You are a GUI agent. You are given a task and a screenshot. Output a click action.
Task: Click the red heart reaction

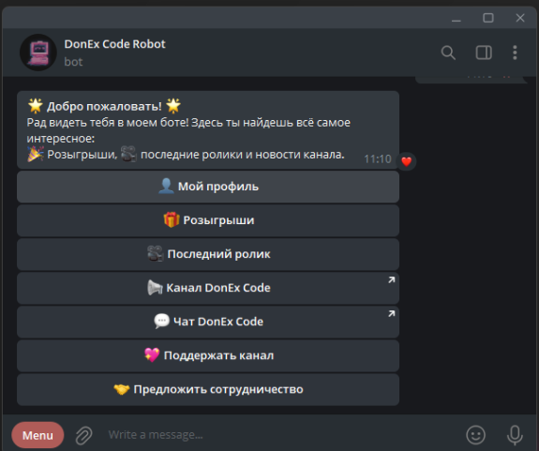click(406, 161)
